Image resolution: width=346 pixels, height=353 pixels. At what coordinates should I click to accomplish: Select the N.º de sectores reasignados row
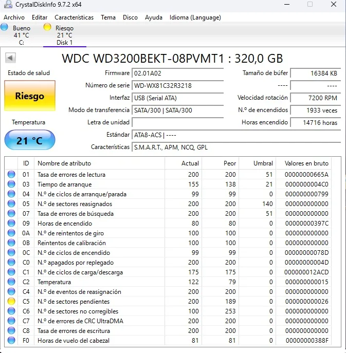[168, 204]
